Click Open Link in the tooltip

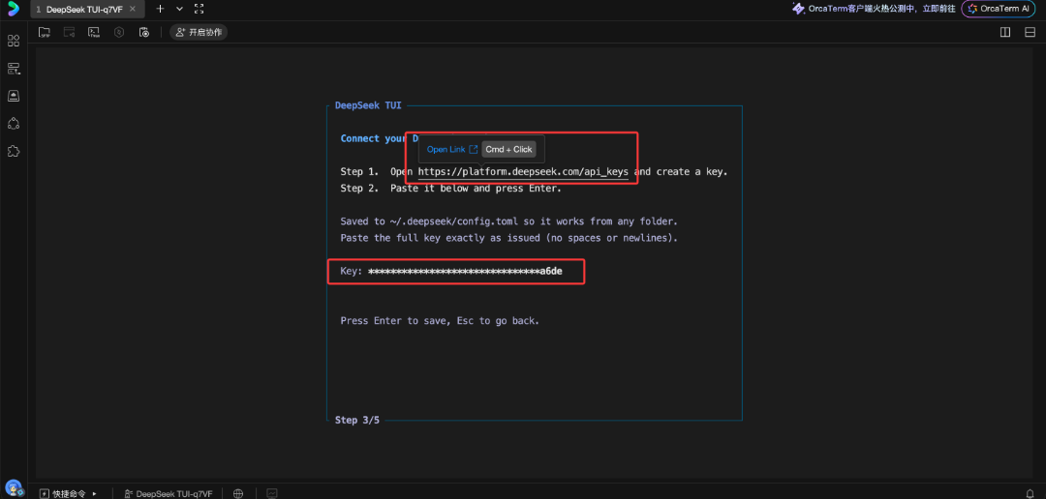tap(451, 149)
